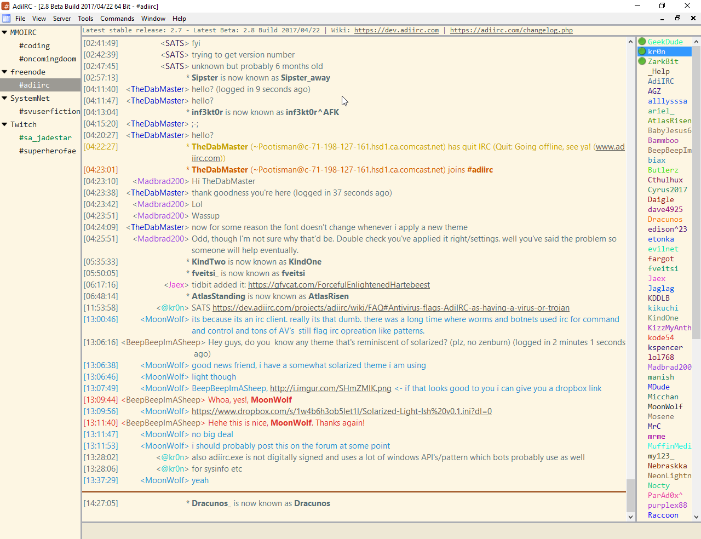This screenshot has width=701, height=539.
Task: Click green status icon next to GeekDude
Action: pyautogui.click(x=642, y=42)
